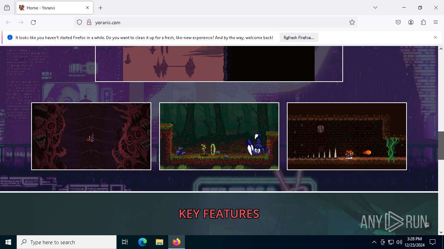The width and height of the screenshot is (444, 249).
Task: Open the Firefox application menu
Action: point(436,22)
